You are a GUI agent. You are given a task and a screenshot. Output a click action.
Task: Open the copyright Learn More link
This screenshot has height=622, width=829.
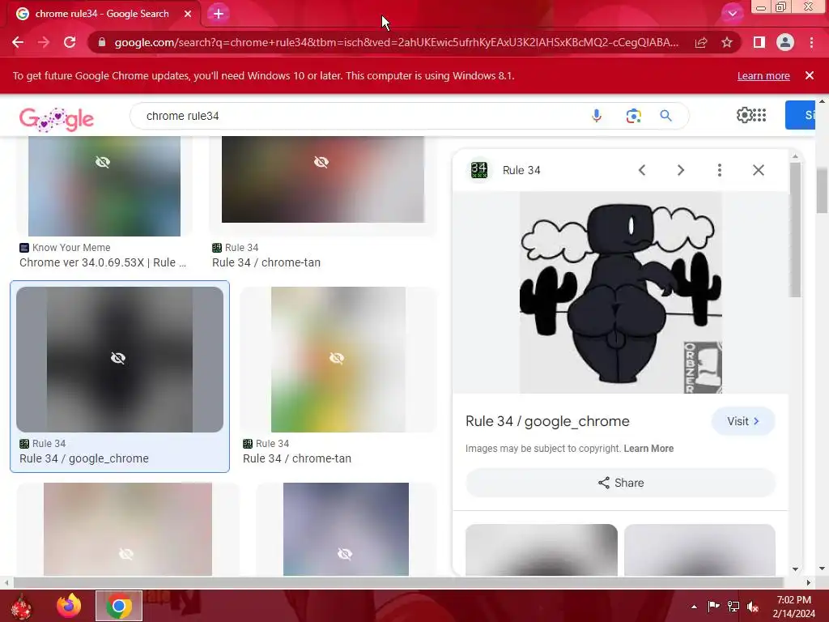click(x=648, y=449)
